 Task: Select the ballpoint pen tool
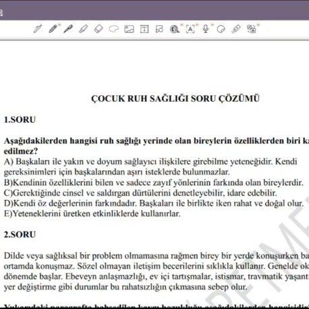pos(68,29)
